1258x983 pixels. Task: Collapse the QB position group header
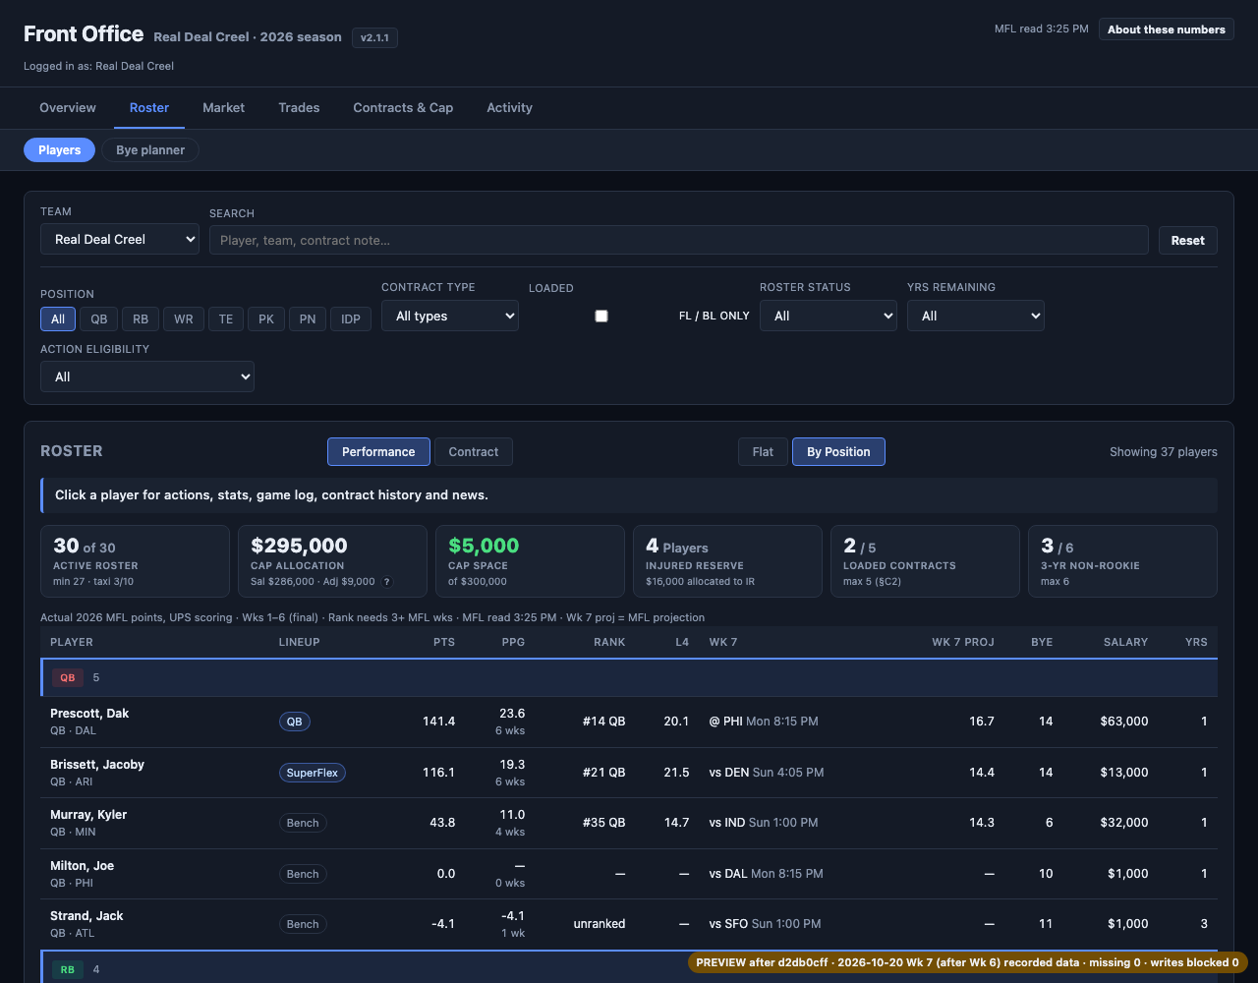click(629, 677)
